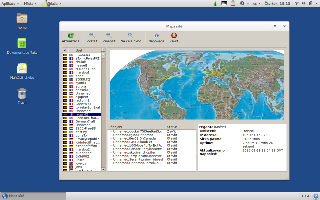Open the Tor onion icon in top panel
Screen dimensions: 320x200
click(x=215, y=3)
